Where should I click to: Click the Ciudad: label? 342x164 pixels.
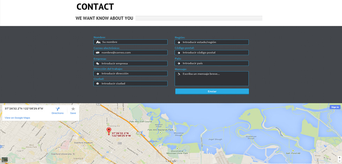coord(99,79)
